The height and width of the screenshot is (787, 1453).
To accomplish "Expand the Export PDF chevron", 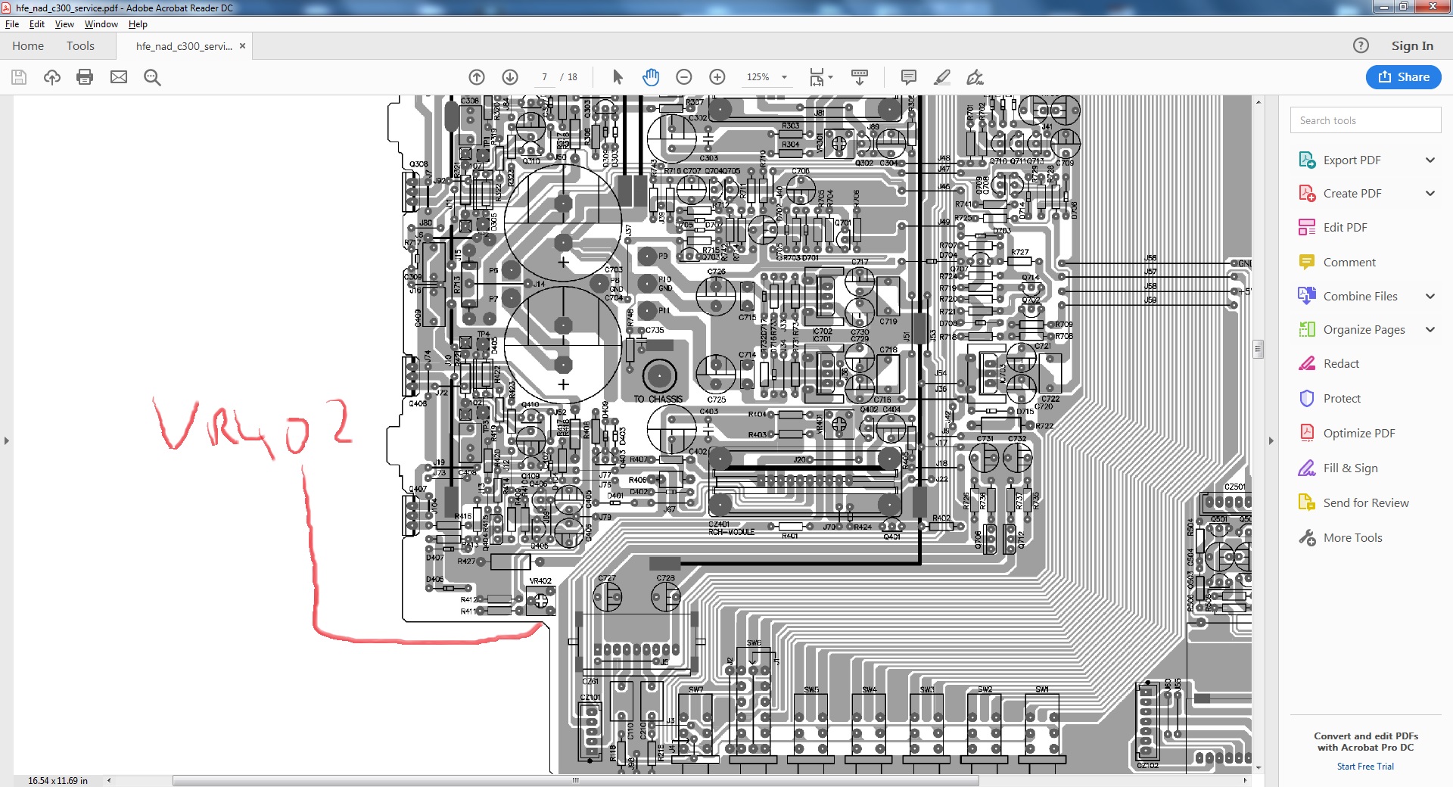I will coord(1430,160).
